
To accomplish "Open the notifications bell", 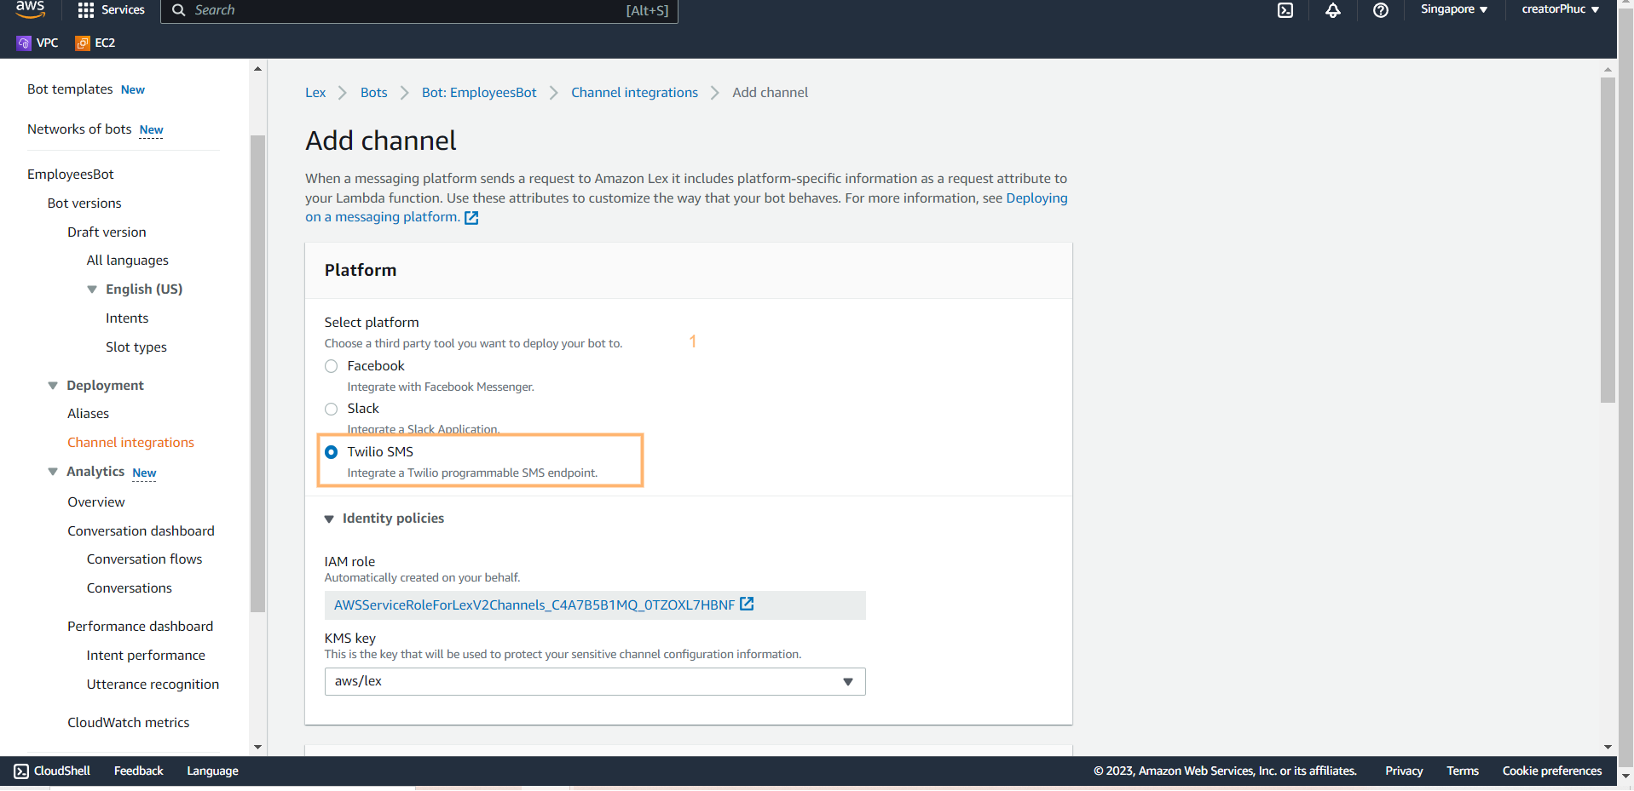I will pyautogui.click(x=1333, y=10).
